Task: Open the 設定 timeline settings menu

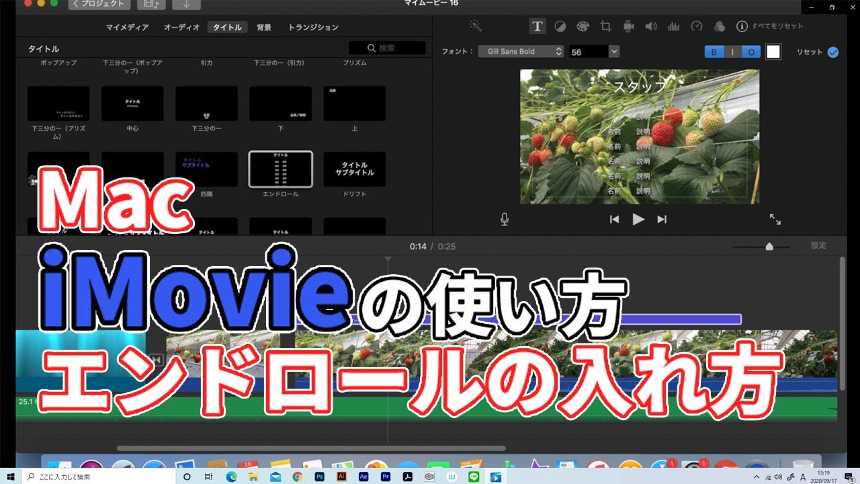Action: click(x=818, y=246)
